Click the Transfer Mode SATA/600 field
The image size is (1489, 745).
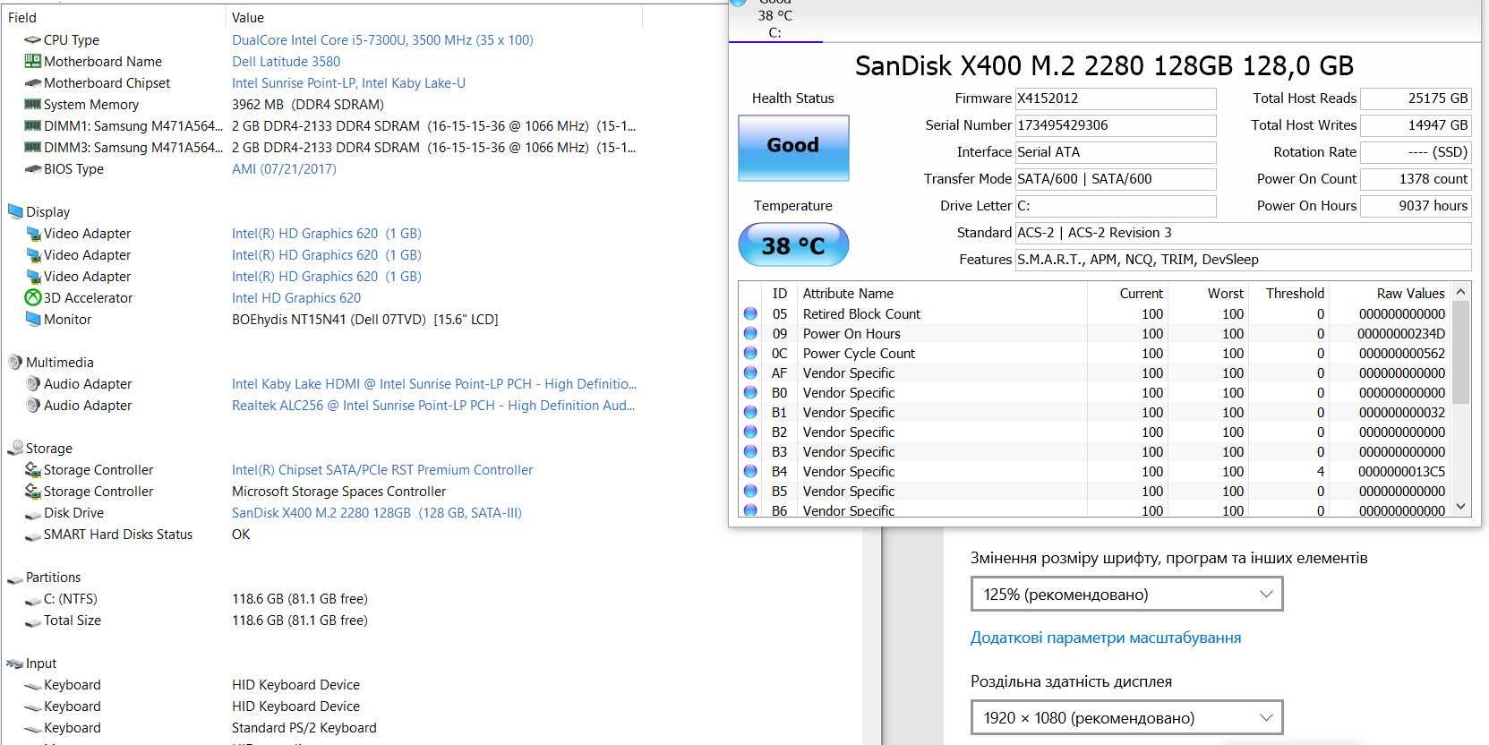click(1116, 179)
